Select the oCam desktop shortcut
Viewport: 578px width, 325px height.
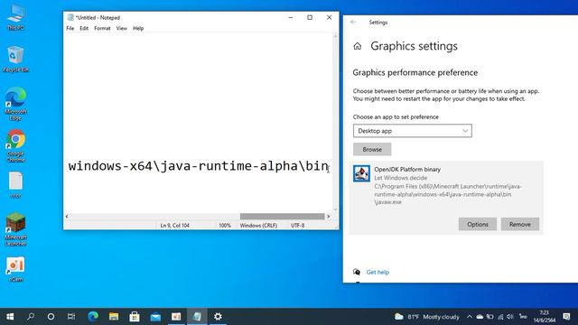(x=16, y=269)
